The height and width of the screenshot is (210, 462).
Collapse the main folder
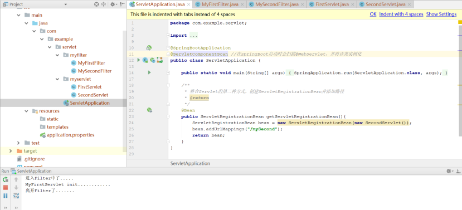[x=19, y=15]
